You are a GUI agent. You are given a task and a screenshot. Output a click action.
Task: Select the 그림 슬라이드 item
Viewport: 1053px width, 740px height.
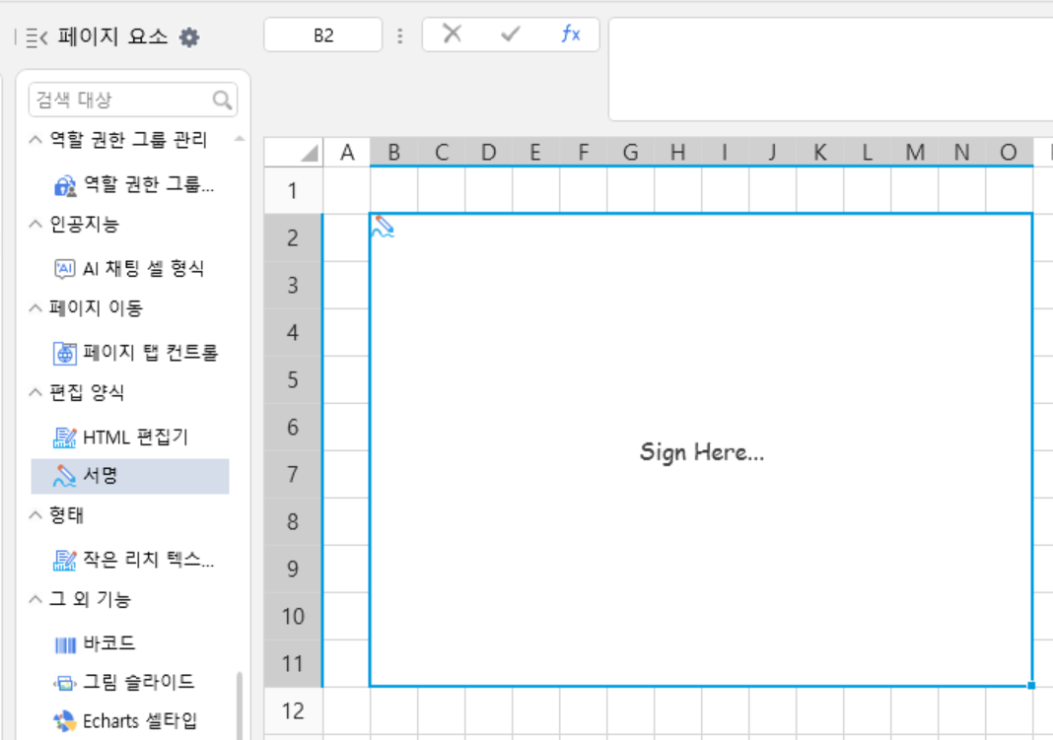[x=130, y=683]
